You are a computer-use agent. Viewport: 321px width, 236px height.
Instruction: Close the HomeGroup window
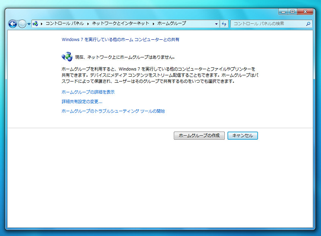point(305,12)
